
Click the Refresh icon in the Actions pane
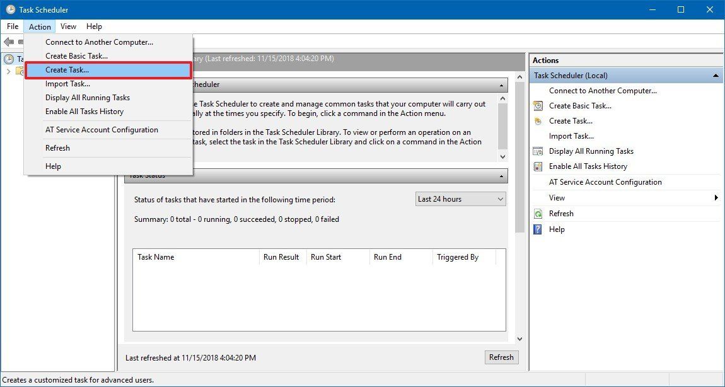click(538, 213)
